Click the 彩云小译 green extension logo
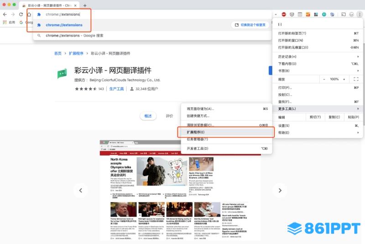The image size is (365, 244). pyautogui.click(x=62, y=74)
